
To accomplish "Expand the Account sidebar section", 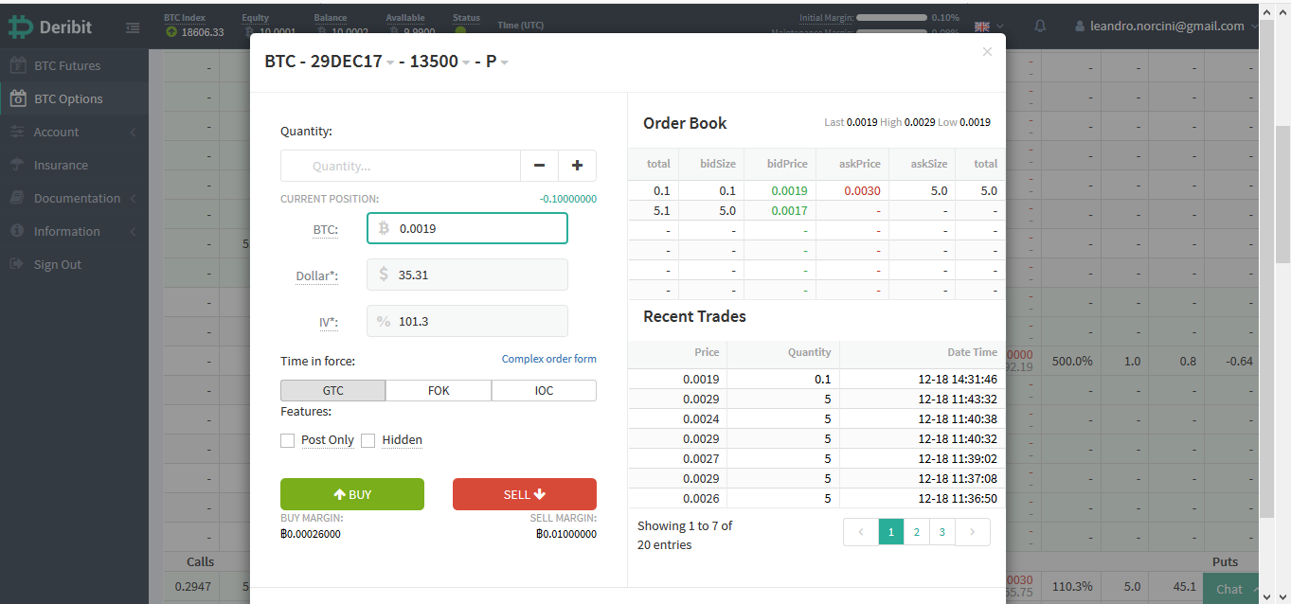I will click(x=74, y=132).
